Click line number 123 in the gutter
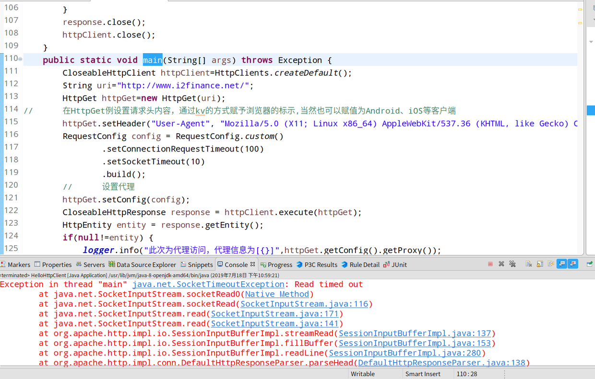 [11, 223]
